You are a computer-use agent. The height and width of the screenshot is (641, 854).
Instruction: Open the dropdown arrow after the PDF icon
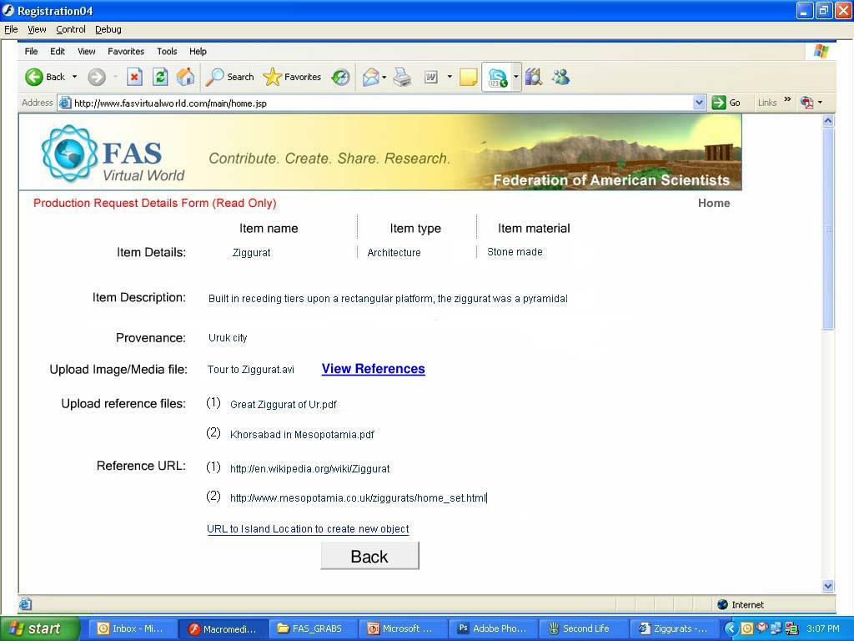click(820, 103)
